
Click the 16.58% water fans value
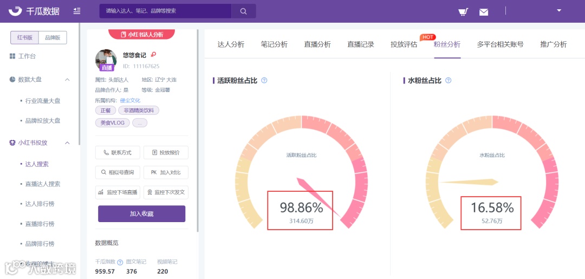click(x=492, y=207)
